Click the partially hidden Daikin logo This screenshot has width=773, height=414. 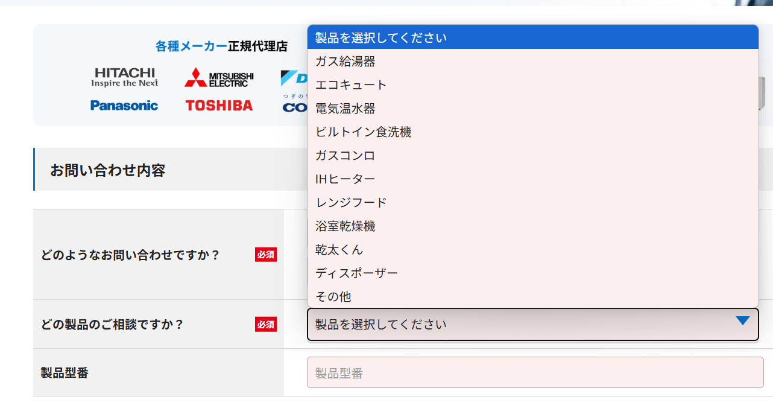coord(294,78)
